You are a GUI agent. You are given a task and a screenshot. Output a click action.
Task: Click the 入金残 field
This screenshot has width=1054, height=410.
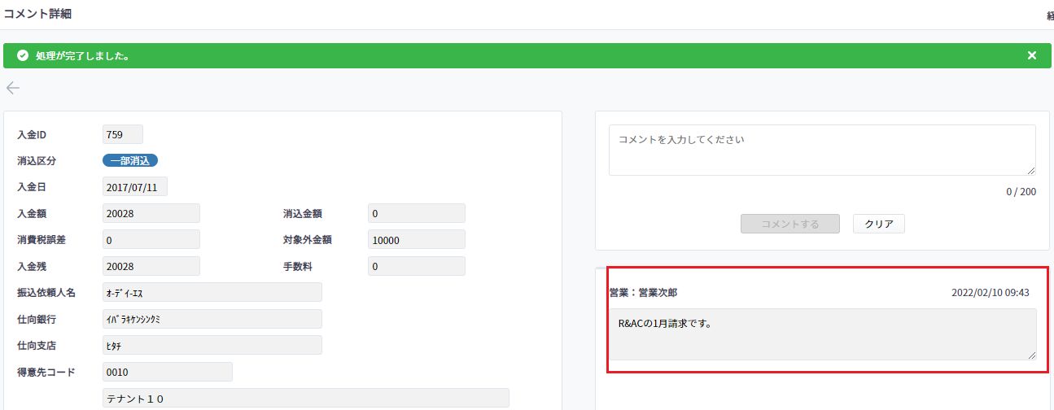151,266
